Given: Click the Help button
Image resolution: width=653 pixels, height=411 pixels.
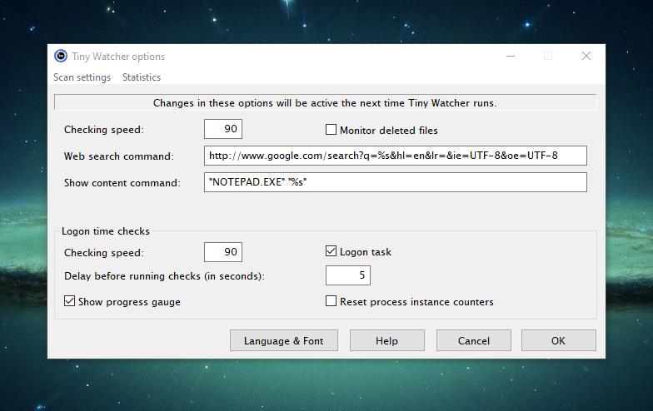Looking at the screenshot, I should pos(386,341).
